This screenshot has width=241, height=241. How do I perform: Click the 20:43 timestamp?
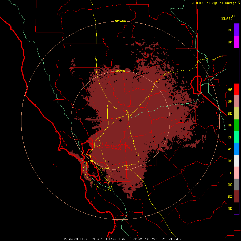(x=175, y=239)
